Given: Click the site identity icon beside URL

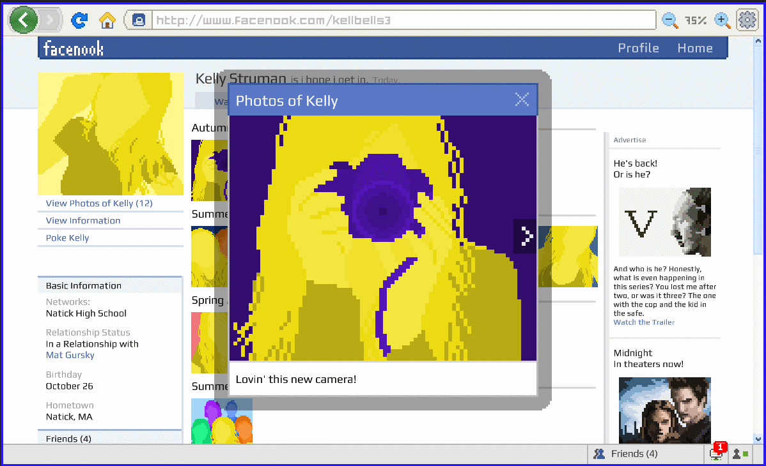Looking at the screenshot, I should (x=138, y=20).
